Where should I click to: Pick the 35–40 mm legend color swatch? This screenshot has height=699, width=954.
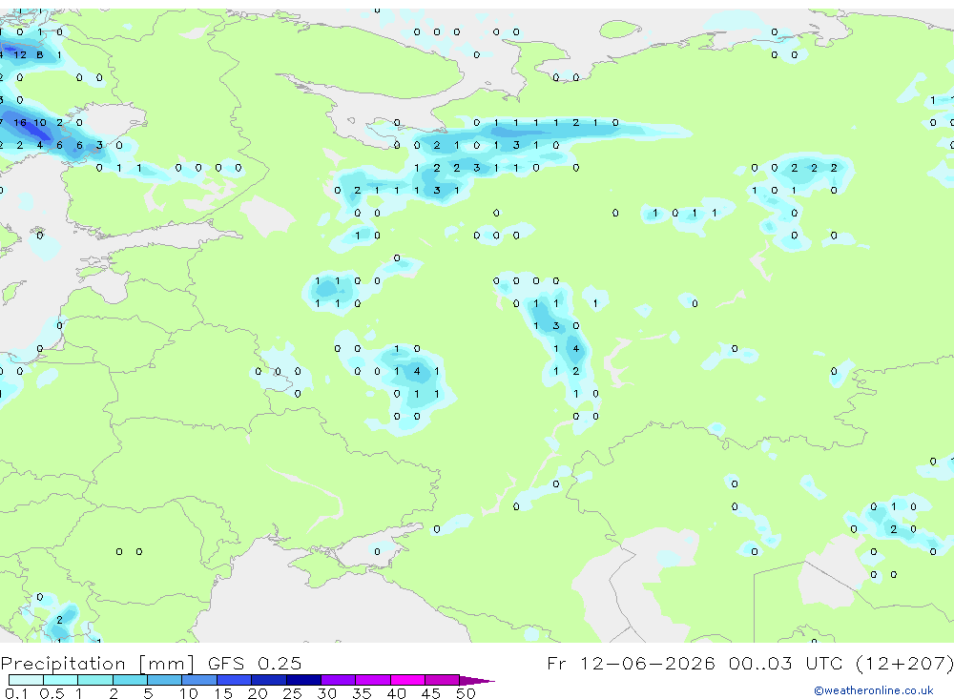[x=373, y=680]
